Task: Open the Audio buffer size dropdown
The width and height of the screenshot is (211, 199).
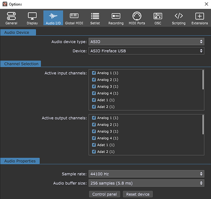Action: point(147,183)
